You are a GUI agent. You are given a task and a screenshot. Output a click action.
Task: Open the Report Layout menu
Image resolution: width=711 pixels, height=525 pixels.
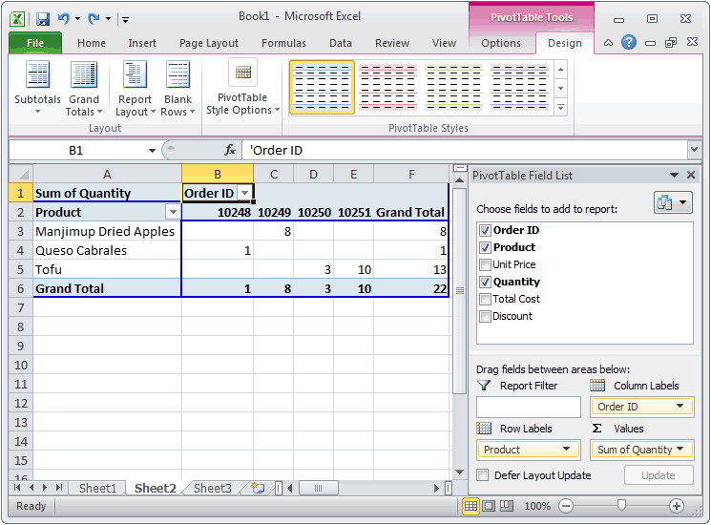(x=136, y=88)
